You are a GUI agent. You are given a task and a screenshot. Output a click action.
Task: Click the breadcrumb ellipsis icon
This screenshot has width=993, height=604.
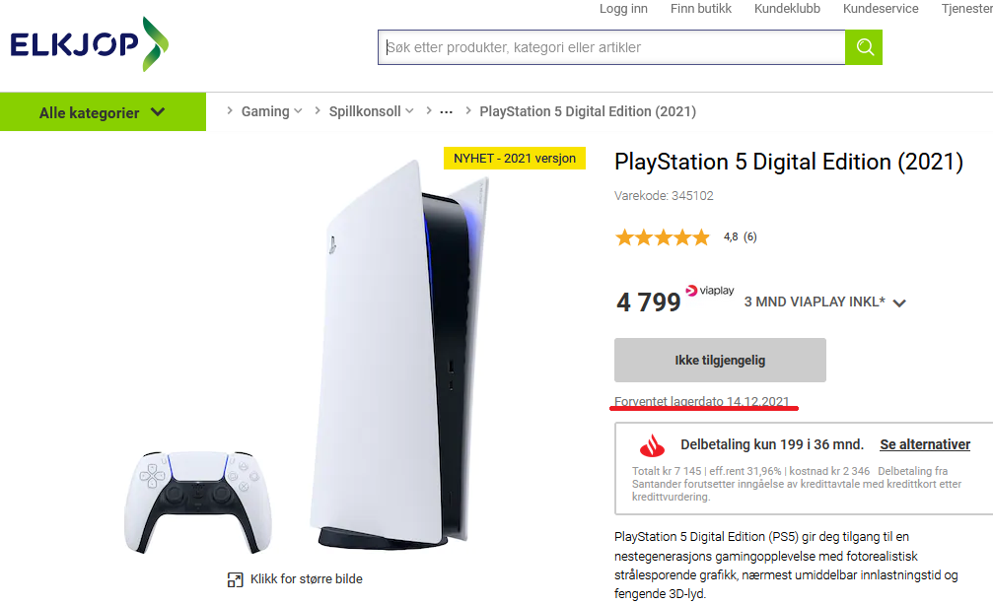click(447, 112)
